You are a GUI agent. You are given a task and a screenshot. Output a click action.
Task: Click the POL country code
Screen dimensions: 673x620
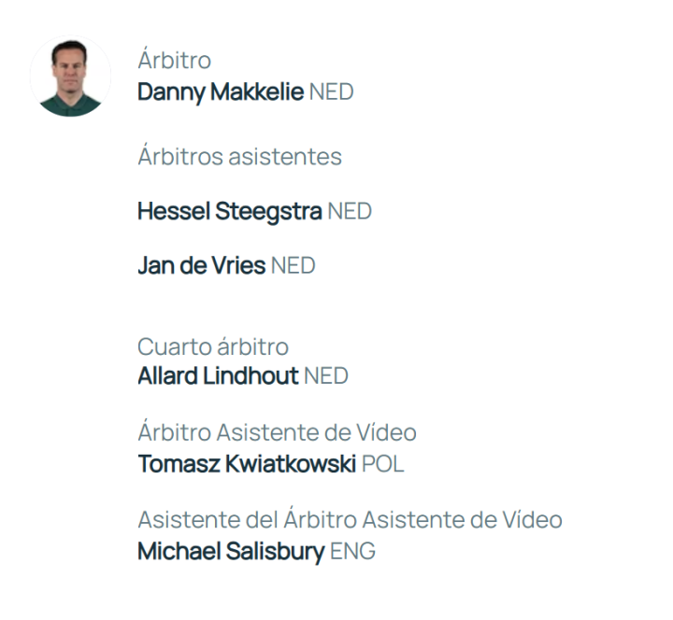coord(383,464)
